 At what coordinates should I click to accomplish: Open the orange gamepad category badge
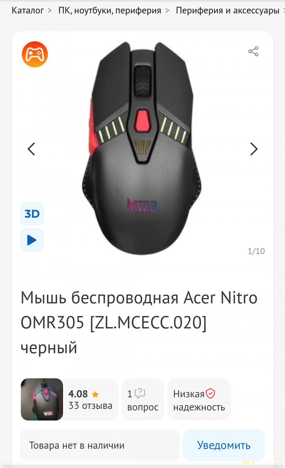pos(35,54)
